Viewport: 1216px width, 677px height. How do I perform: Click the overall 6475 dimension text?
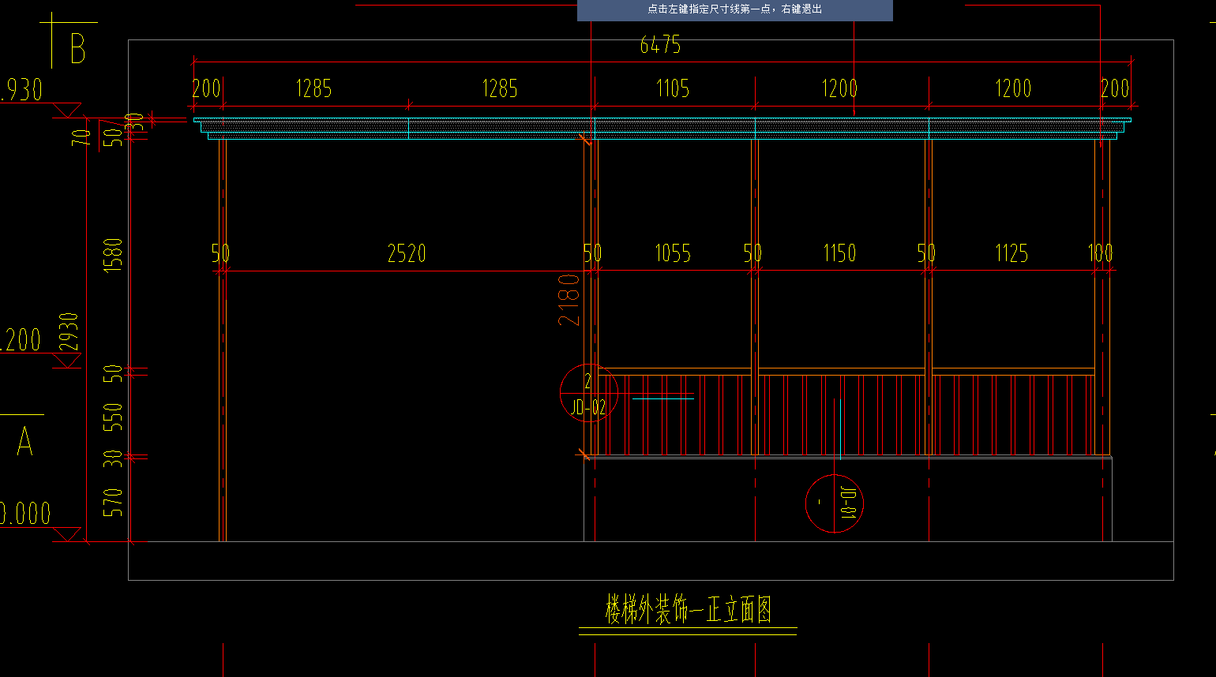pos(660,45)
